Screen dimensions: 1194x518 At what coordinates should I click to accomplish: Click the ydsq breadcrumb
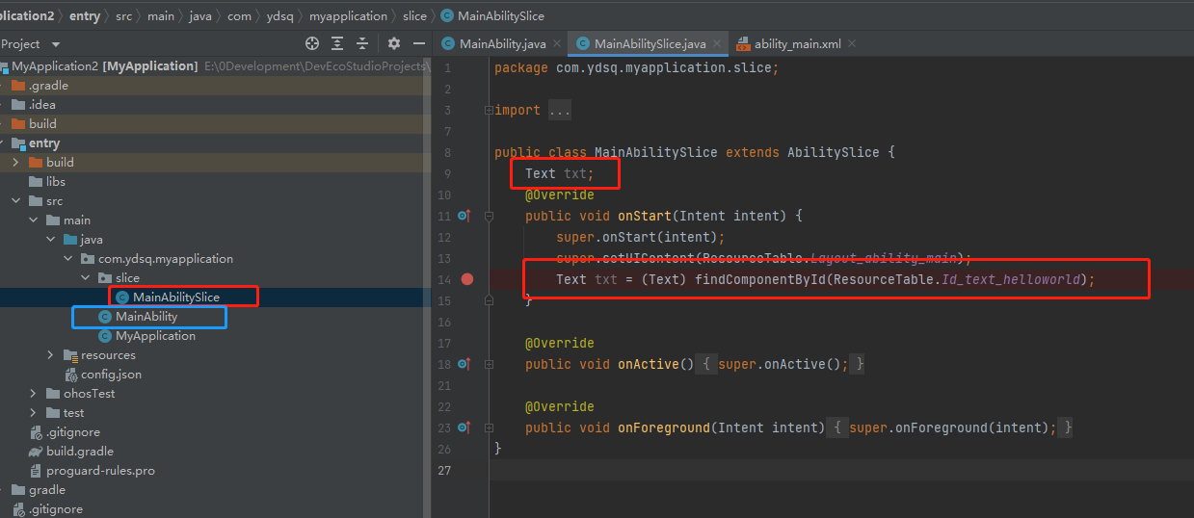tap(280, 16)
